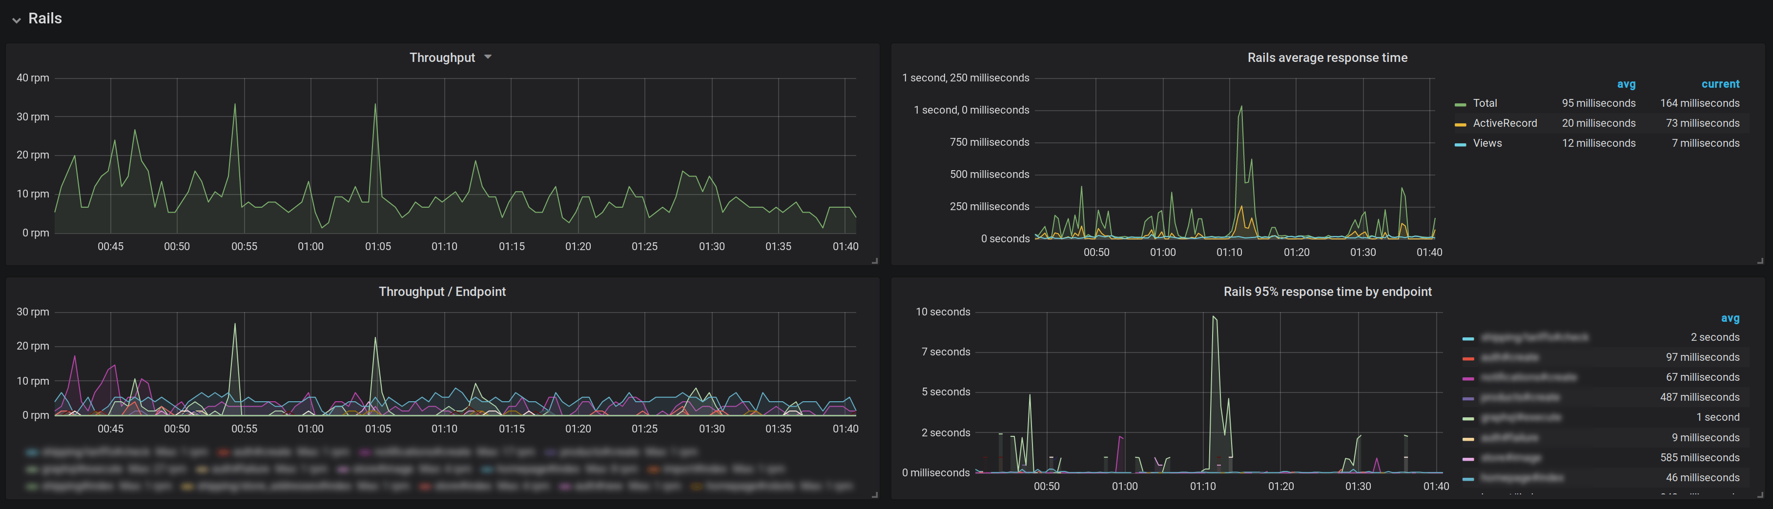Click the resize handle of the Throughput panel
This screenshot has width=1773, height=509.
[875, 261]
